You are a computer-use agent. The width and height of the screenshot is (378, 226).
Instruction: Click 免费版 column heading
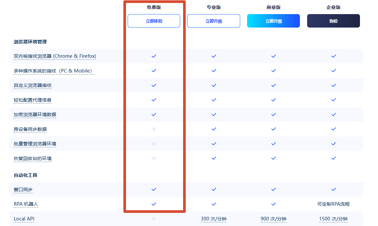[x=154, y=7]
